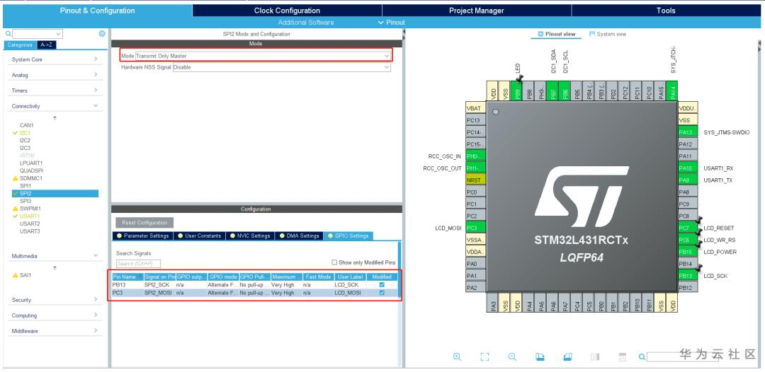Expand the System Core category

[55, 59]
